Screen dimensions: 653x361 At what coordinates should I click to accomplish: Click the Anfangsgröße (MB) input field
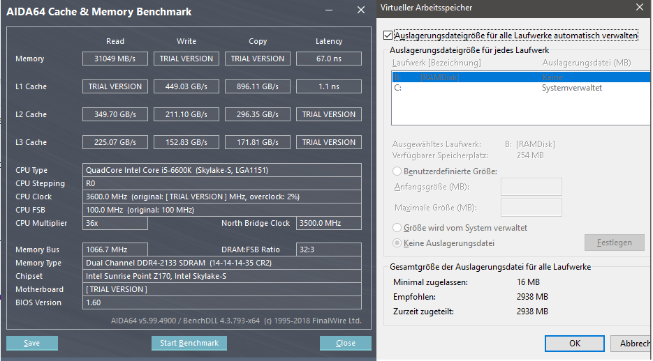pos(531,187)
